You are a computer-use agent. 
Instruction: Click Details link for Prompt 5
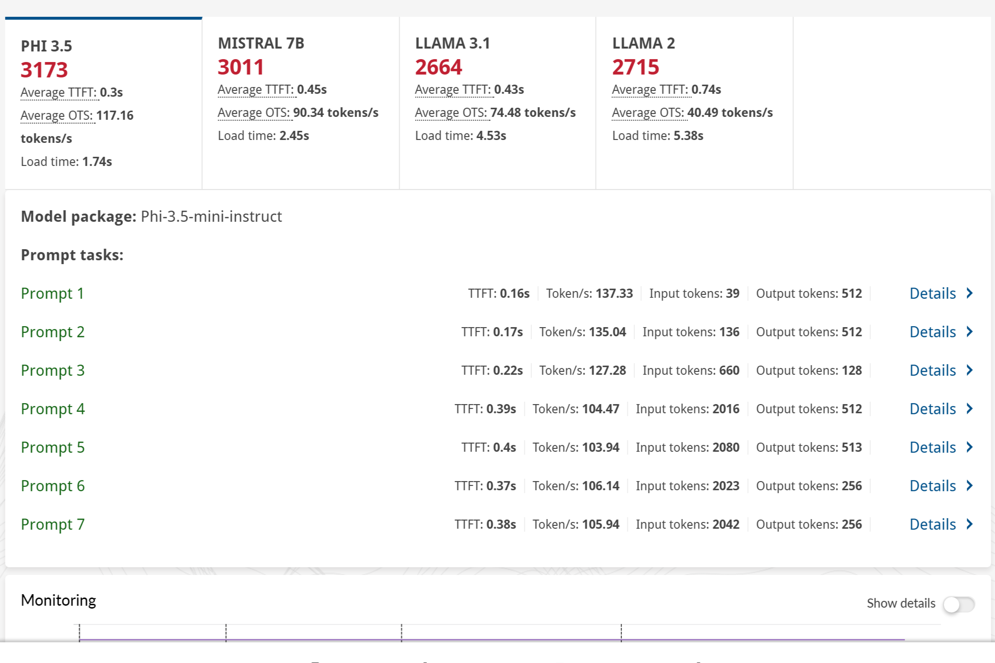tap(932, 447)
